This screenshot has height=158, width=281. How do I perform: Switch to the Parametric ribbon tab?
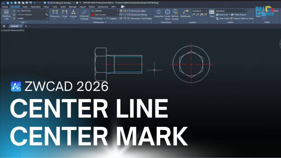(x=36, y=7)
